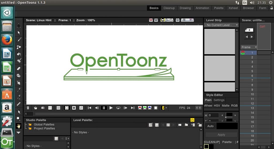Select the Fill bucket tool
Viewport: 274px width, 149px height.
click(x=19, y=54)
